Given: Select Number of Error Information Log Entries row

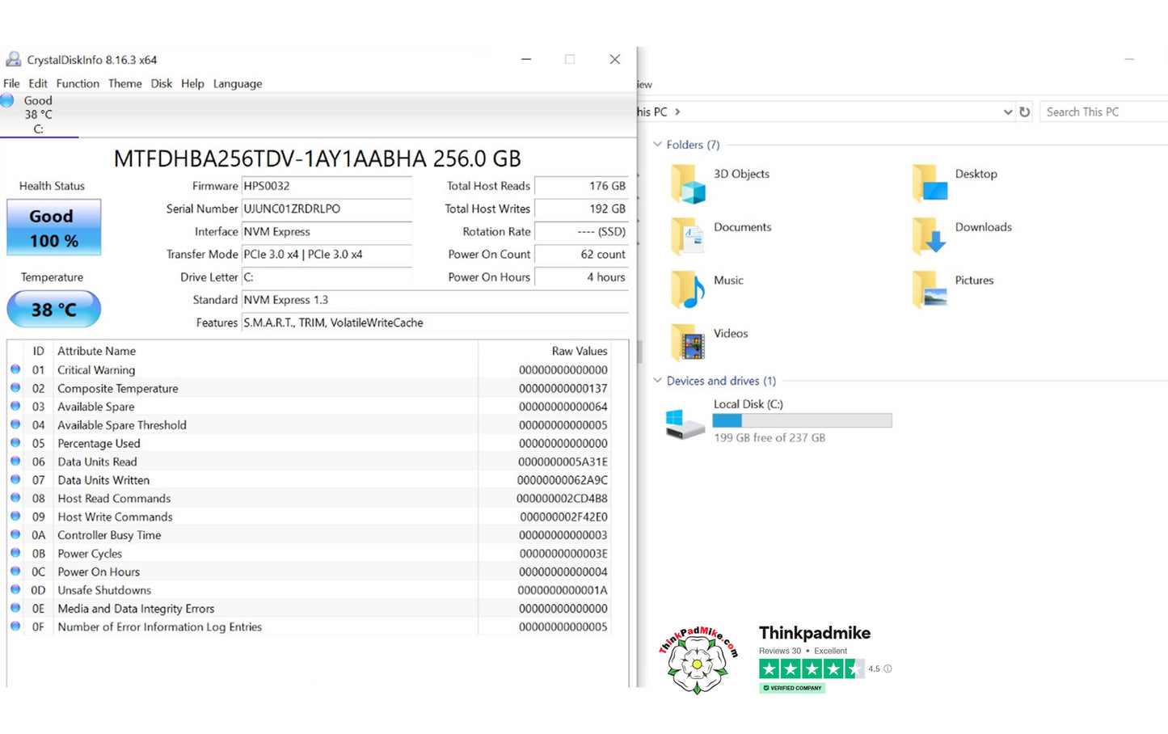Looking at the screenshot, I should [x=309, y=626].
